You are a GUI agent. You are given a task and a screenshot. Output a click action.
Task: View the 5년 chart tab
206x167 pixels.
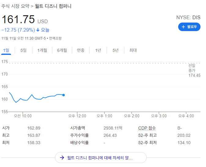click(116, 50)
